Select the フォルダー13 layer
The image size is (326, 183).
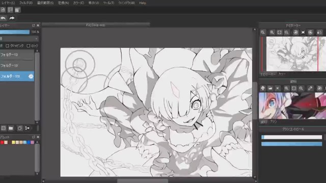[17, 55]
